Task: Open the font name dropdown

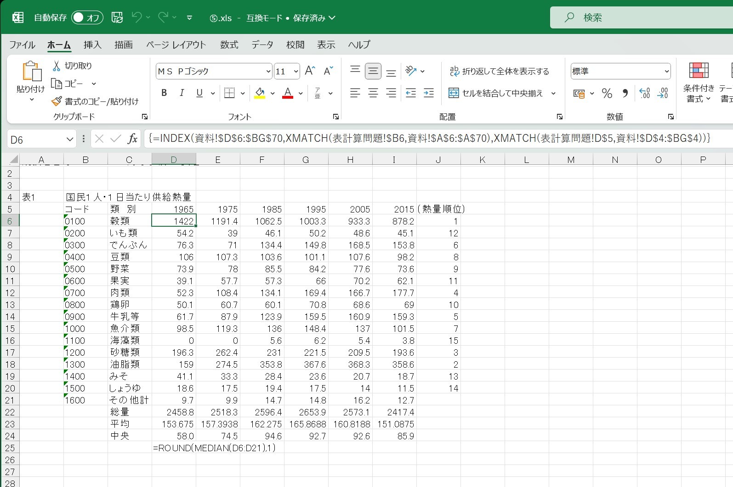Action: 268,71
